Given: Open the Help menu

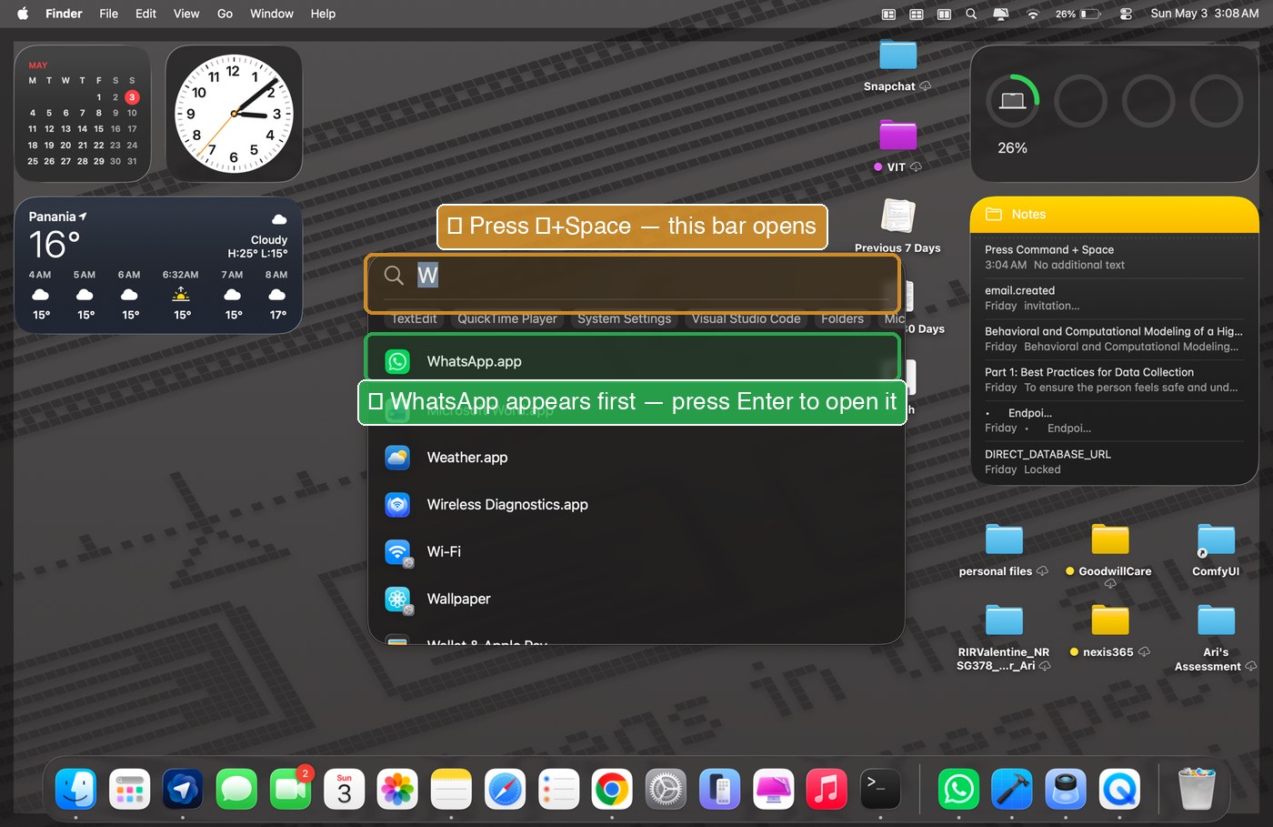Looking at the screenshot, I should (x=323, y=14).
